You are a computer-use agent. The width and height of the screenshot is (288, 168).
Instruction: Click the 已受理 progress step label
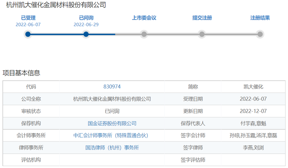[x=28, y=18]
